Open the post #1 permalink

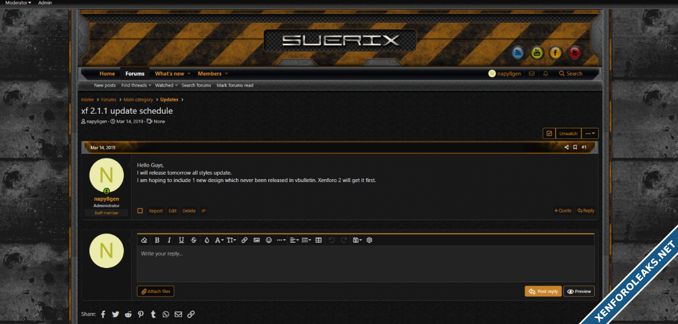[584, 148]
